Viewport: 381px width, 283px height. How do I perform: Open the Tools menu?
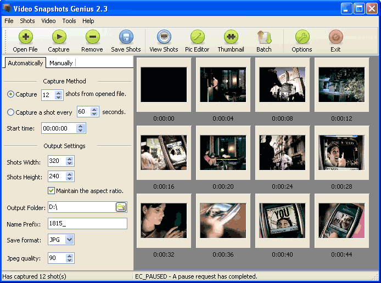pos(69,21)
